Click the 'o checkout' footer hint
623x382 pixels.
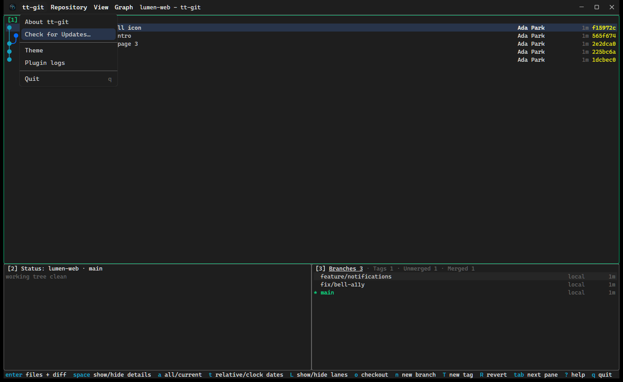point(371,374)
